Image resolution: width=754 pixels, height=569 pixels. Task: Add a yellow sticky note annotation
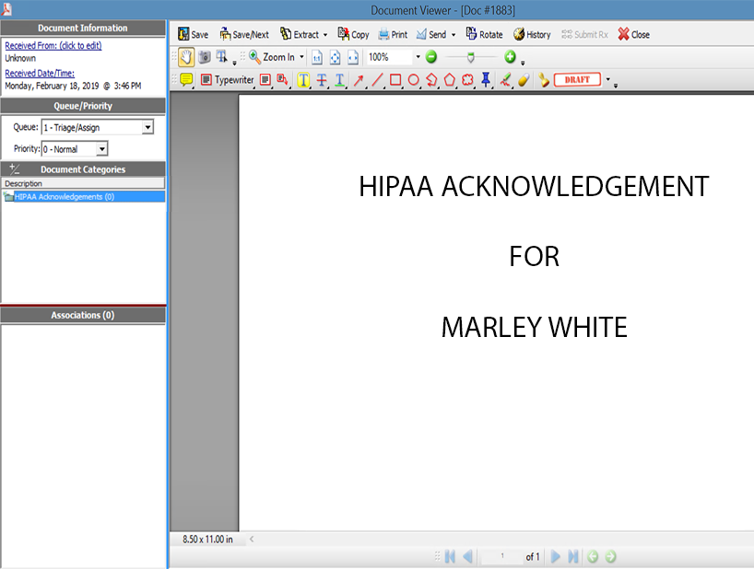[x=186, y=80]
